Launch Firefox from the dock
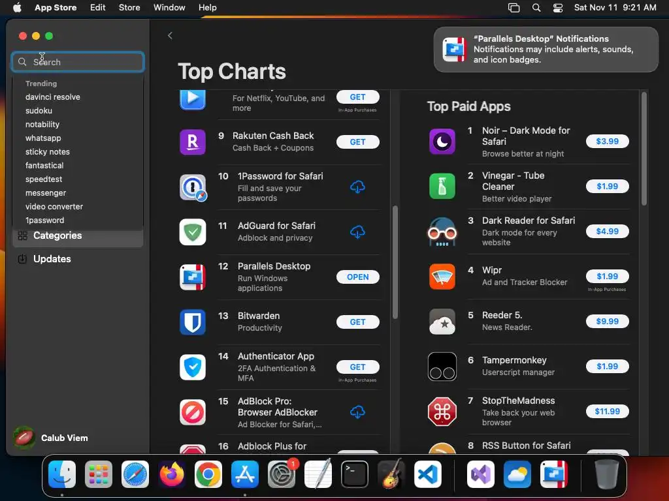This screenshot has height=501, width=669. (x=172, y=474)
